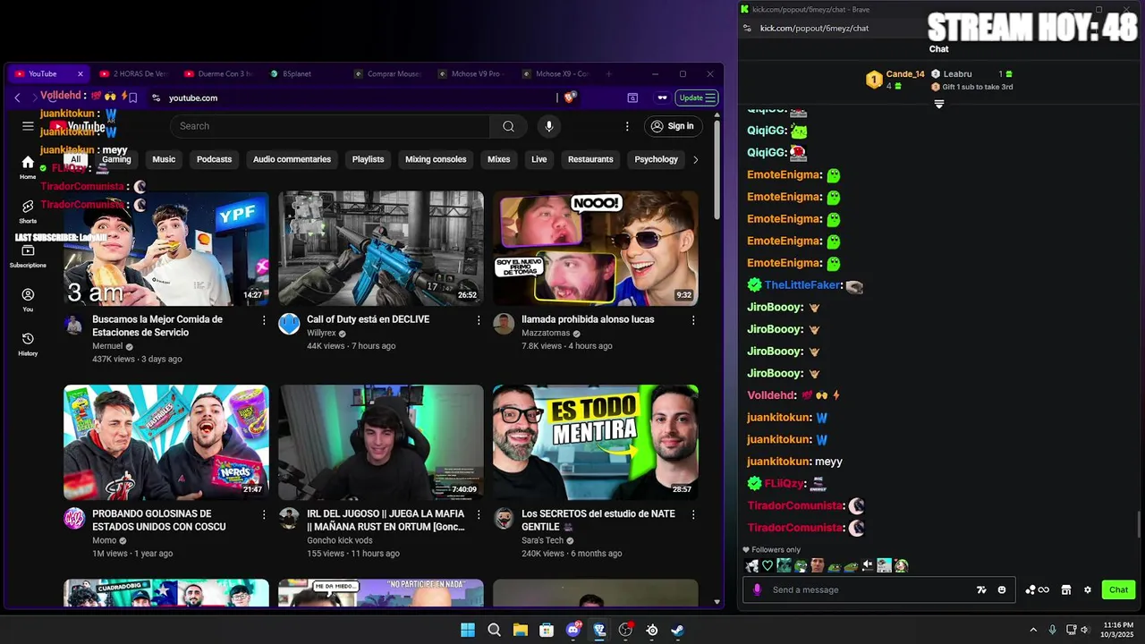Click the browser back arrow
The image size is (1145, 644).
click(x=17, y=97)
